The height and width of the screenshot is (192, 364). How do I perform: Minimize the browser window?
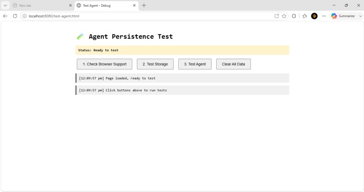click(x=334, y=5)
